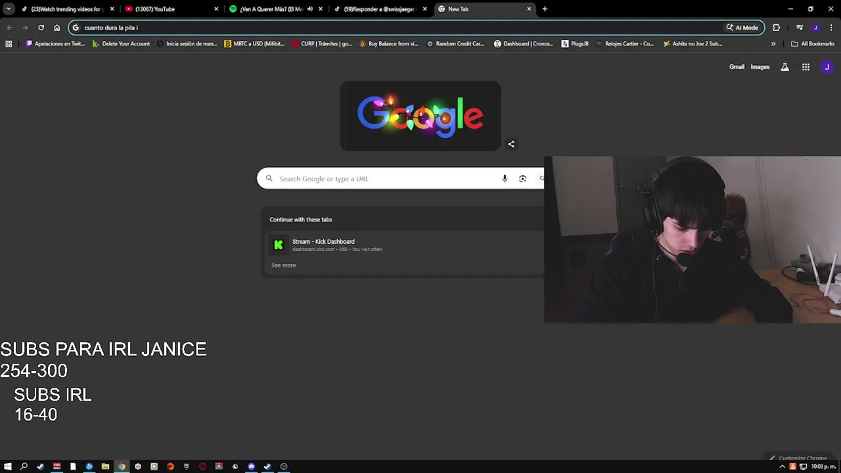Screen dimensions: 841x473
Task: Search by image with Lens icon
Action: [522, 179]
